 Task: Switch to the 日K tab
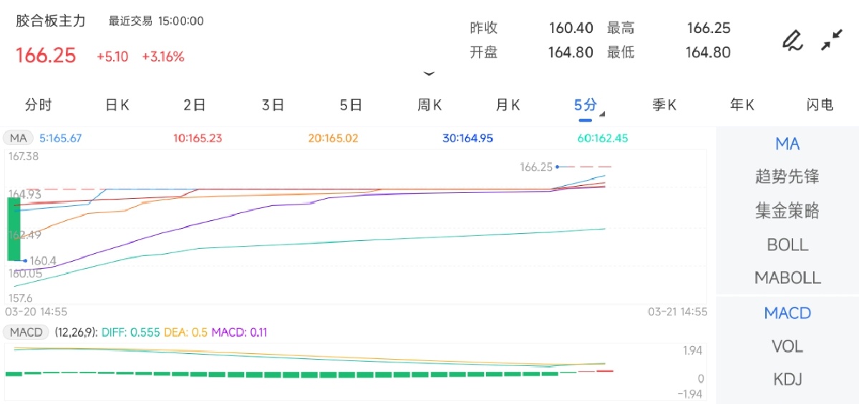tap(117, 105)
